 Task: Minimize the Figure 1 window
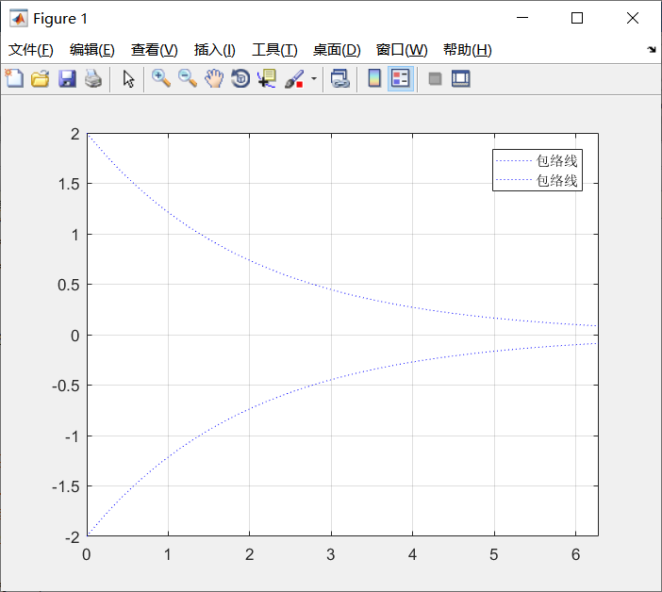522,18
